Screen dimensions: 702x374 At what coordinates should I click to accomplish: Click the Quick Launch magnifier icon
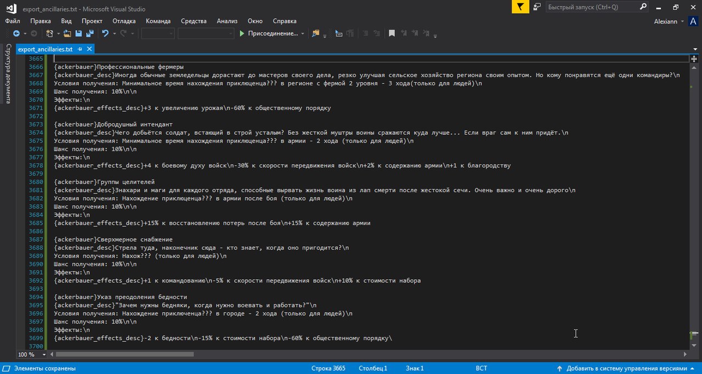tap(644, 7)
